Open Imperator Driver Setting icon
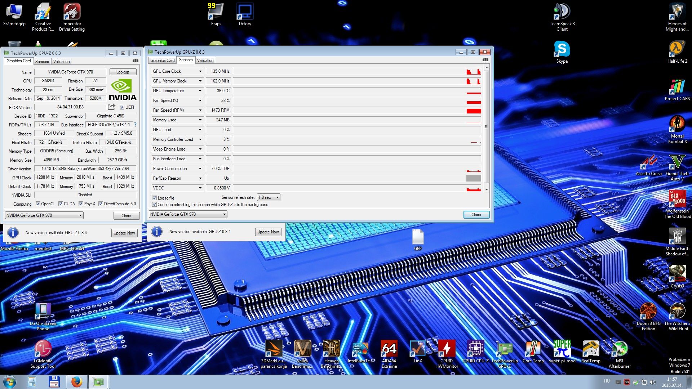The image size is (692, 389). click(x=72, y=17)
